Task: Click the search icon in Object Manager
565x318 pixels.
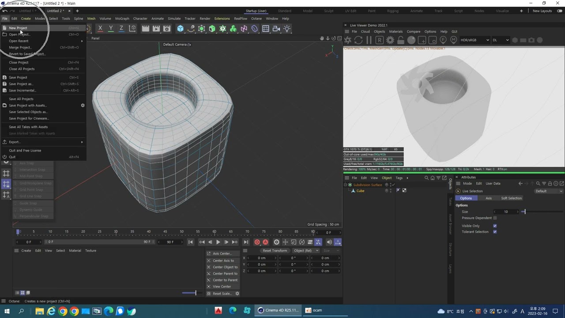Action: [x=426, y=178]
